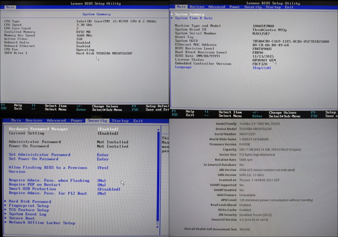Viewport: 338px width, 237px height.
Task: Expand the Hard Disk Password submenu
Action: click(x=30, y=201)
